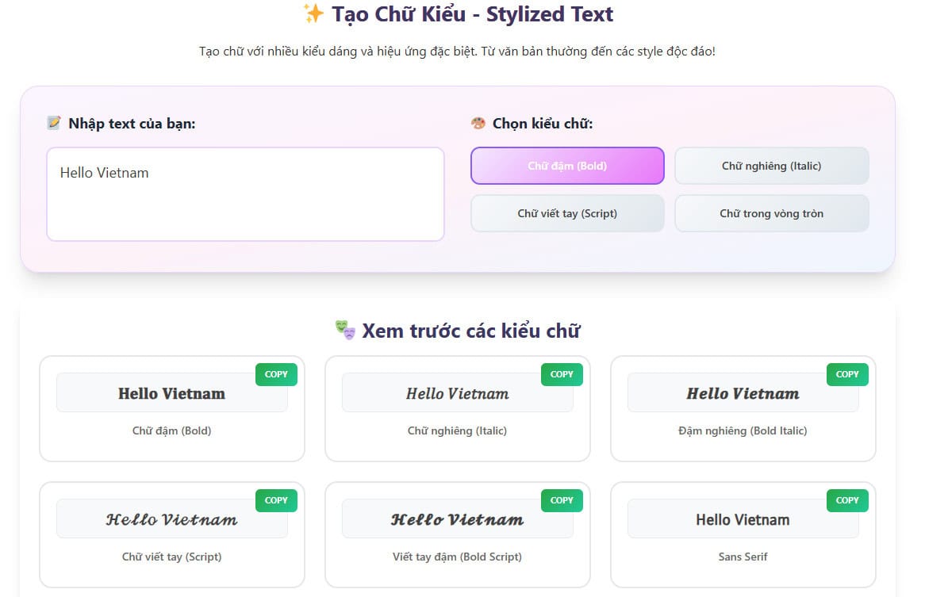
Task: Click the sparkles icon beside the page title
Action: (x=313, y=14)
